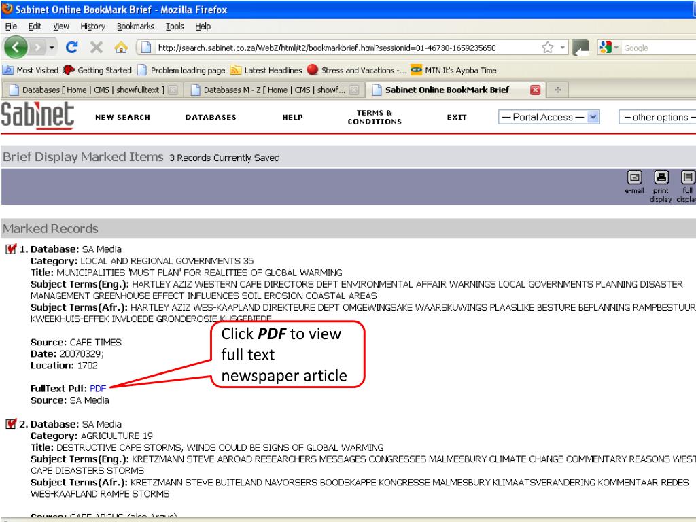Open the MTN It's Ayoba Time bookmark
696x522 pixels.
coord(453,70)
